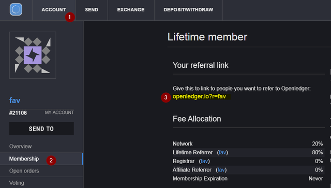Click the fav link beside Registrar

click(x=204, y=161)
